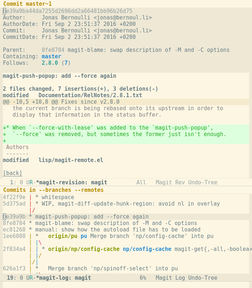Click the CommitDate line
This screenshot has height=288, width=252.
pyautogui.click(x=69, y=37)
